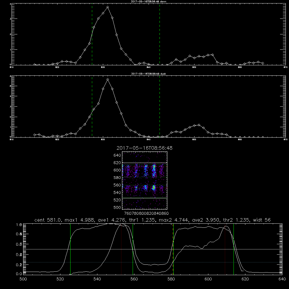
Task: Click the 580 label on spectrogram y-axis
Action: [x=117, y=178]
